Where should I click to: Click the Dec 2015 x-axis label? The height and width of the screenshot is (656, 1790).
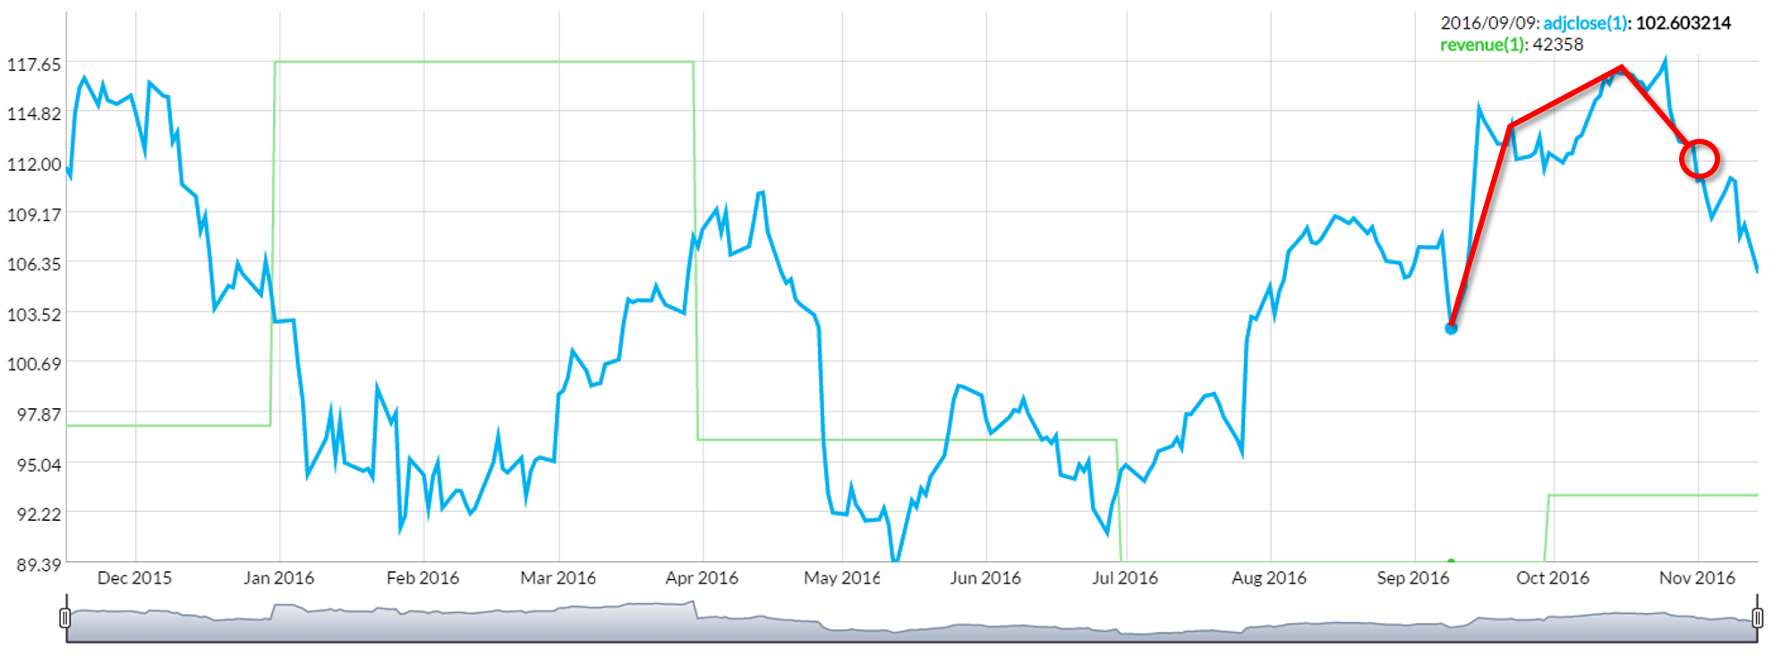point(134,578)
